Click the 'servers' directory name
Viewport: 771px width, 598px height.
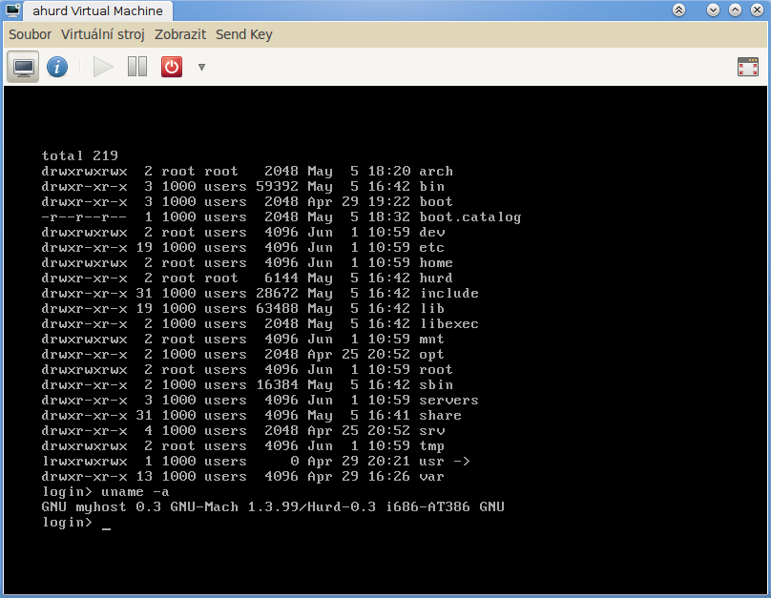tap(448, 400)
